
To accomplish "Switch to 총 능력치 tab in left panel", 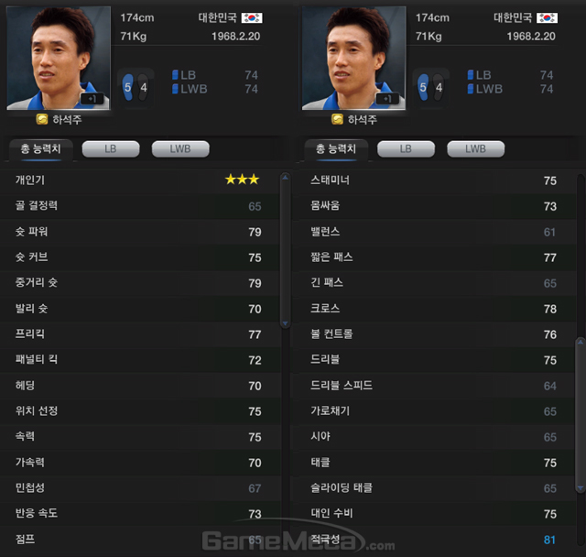I will pyautogui.click(x=40, y=149).
